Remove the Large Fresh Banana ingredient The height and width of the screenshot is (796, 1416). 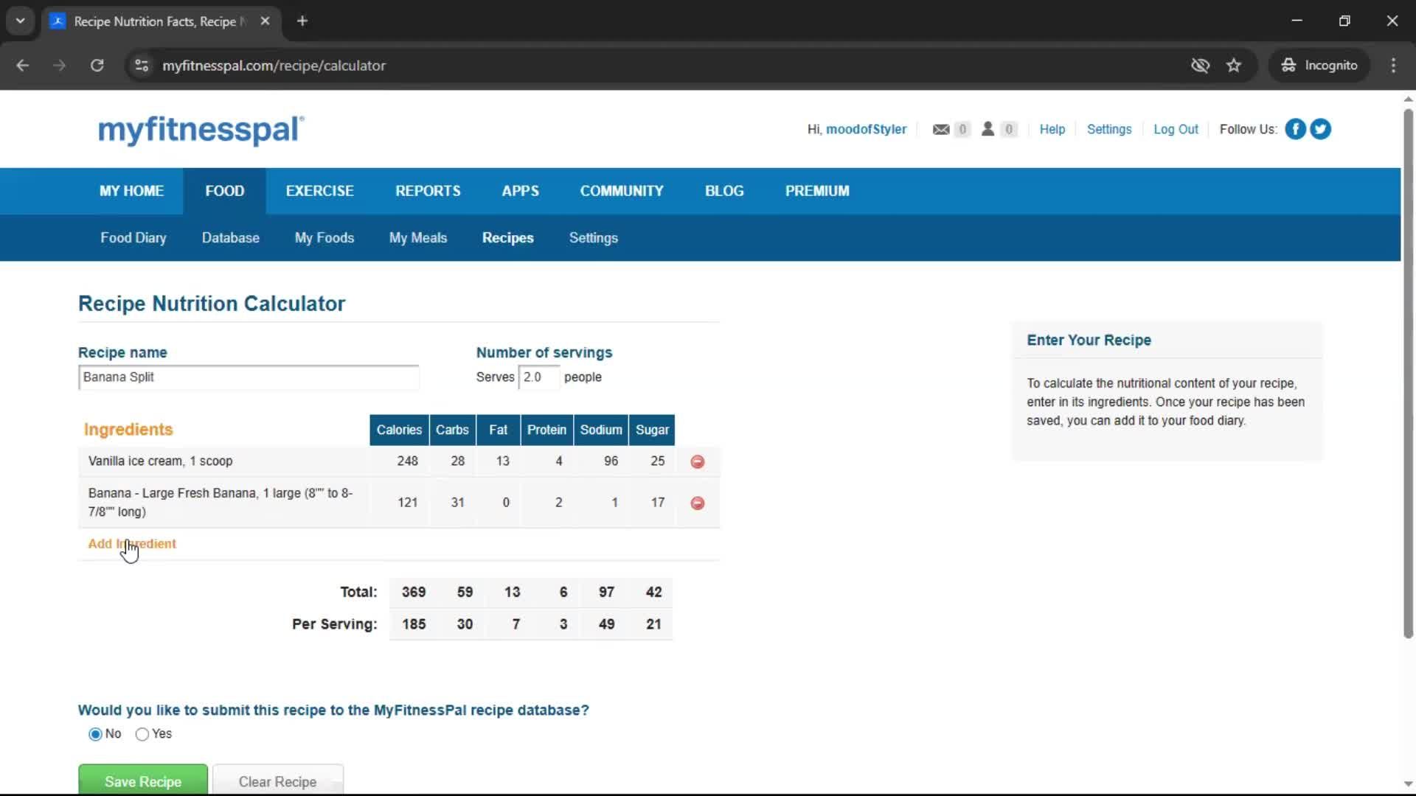(x=697, y=503)
